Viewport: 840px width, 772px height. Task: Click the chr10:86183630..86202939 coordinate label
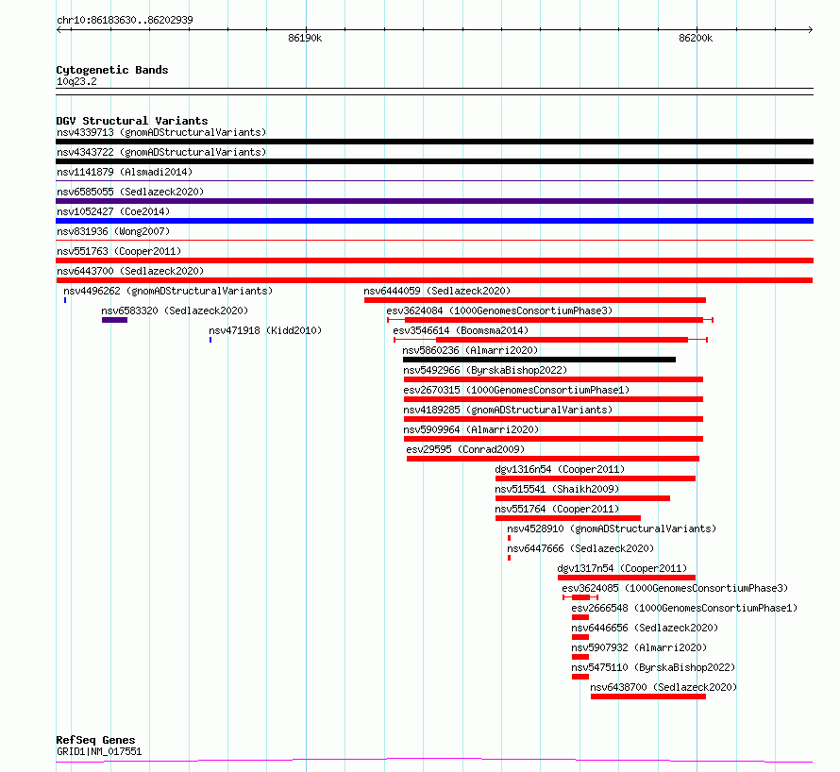(125, 21)
